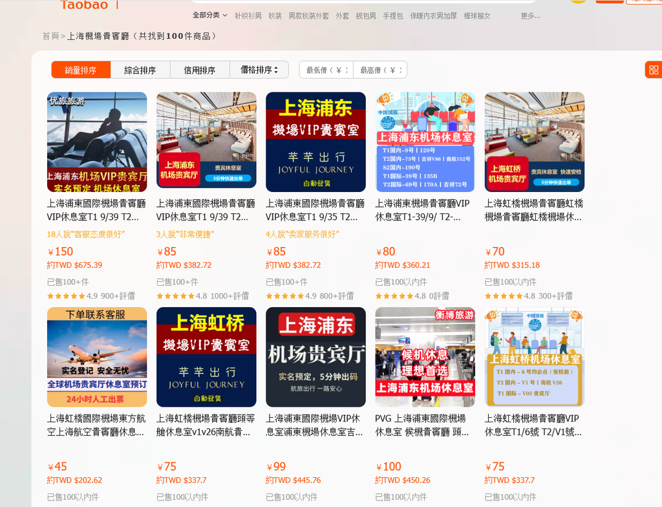Image resolution: width=662 pixels, height=507 pixels.
Task: Open 下单联系客服 airplane thumbnail
Action: pos(97,357)
